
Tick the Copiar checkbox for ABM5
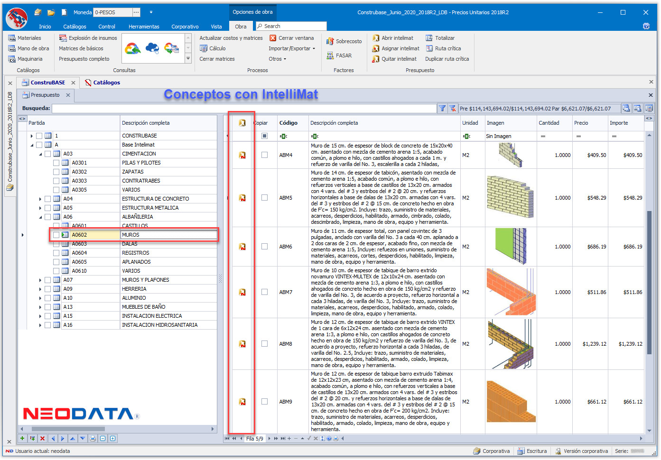(264, 198)
